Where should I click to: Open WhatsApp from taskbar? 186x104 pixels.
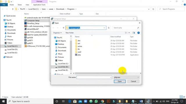pyautogui.click(x=96, y=101)
